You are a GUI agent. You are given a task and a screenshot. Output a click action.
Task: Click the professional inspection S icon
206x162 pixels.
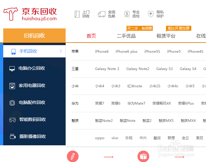point(127,14)
